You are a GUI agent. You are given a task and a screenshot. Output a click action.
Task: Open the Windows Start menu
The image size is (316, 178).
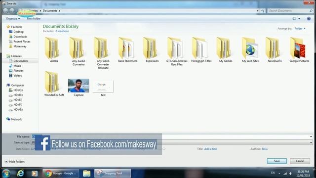pos(6,174)
